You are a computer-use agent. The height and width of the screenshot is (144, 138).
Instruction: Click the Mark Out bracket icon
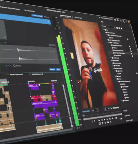tap(95, 121)
